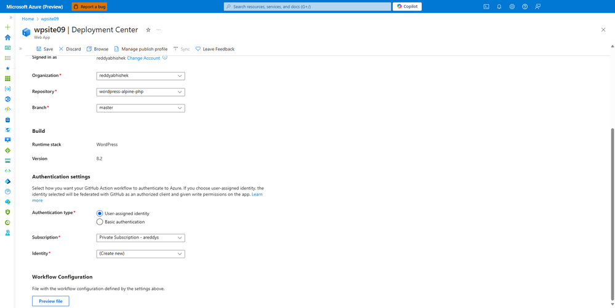Viewport: 615px width, 308px height.
Task: Open Monitor gauge icon in sidebar
Action: point(7,192)
